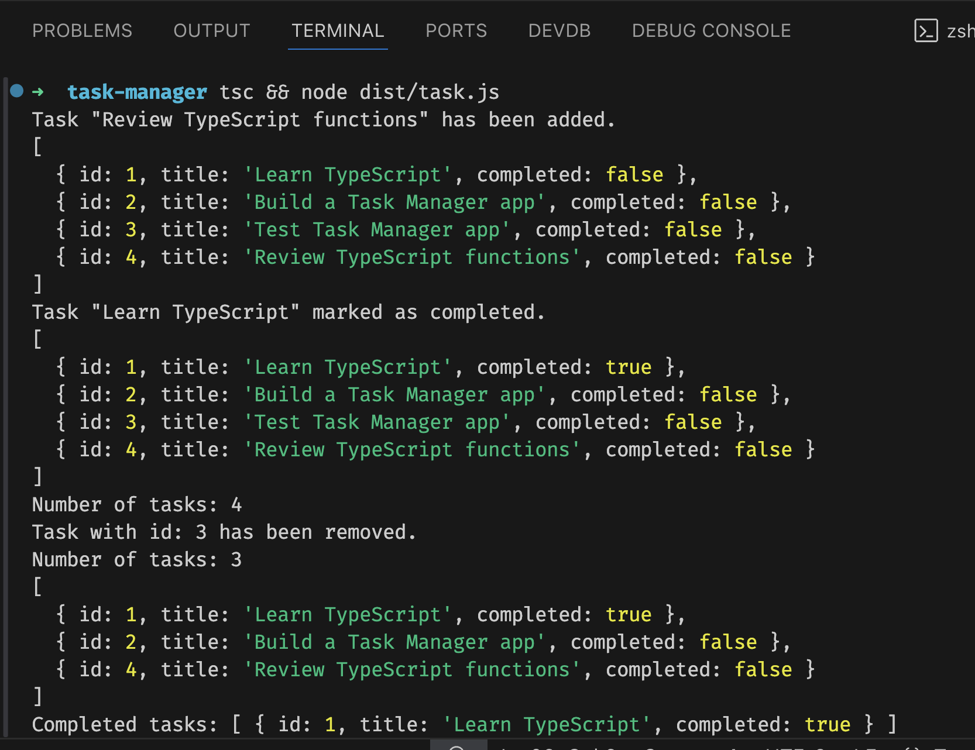Screen dimensions: 975x750
Task: Click the 'tsc && node dist/task.js' command text
Action: tap(359, 92)
